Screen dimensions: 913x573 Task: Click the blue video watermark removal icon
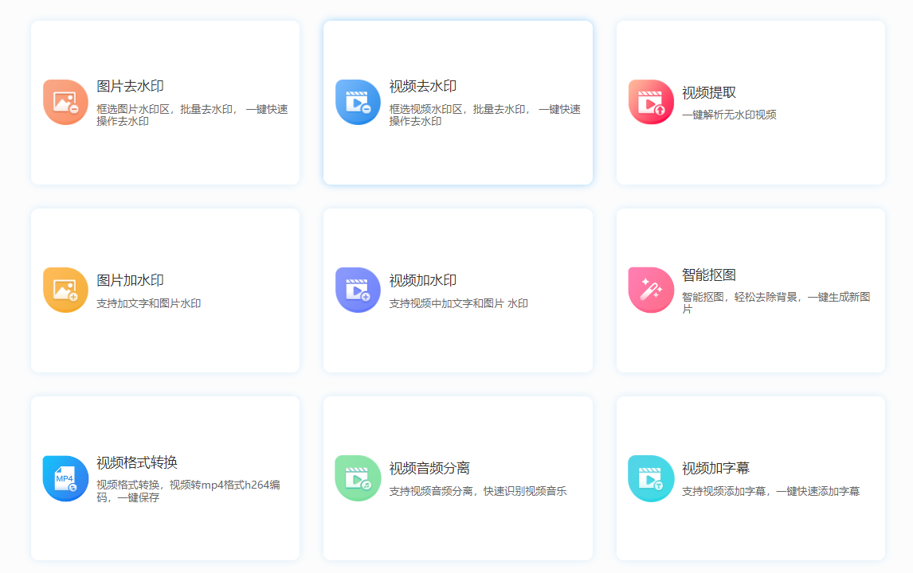coord(358,103)
